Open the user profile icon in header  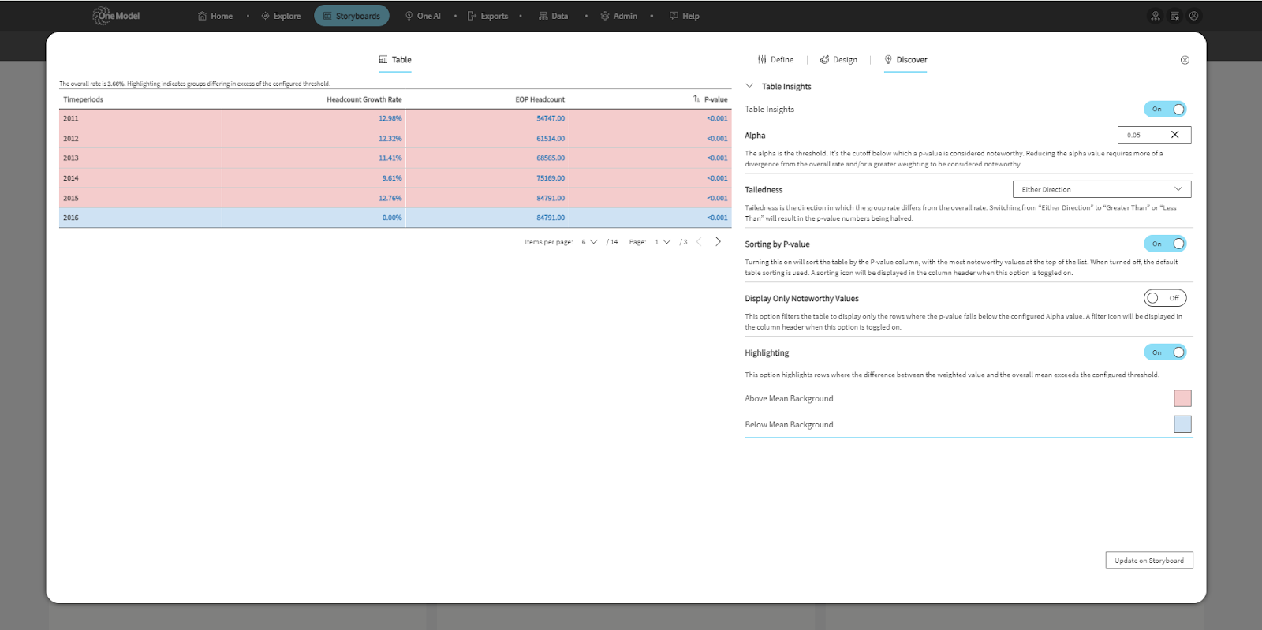tap(1194, 16)
